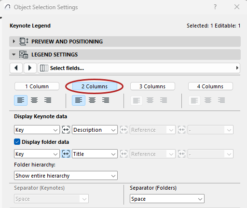Open disabled Keynote Reference dropdown
Screen dimensions: 247x208
pos(152,130)
